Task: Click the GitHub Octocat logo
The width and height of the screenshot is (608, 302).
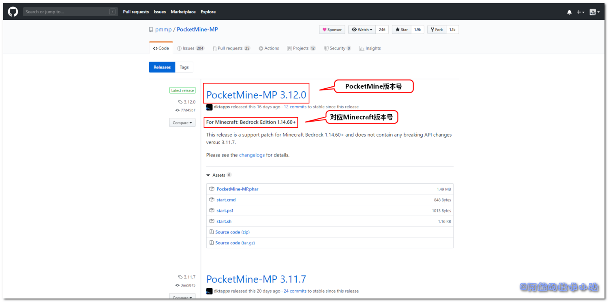Action: click(x=12, y=11)
